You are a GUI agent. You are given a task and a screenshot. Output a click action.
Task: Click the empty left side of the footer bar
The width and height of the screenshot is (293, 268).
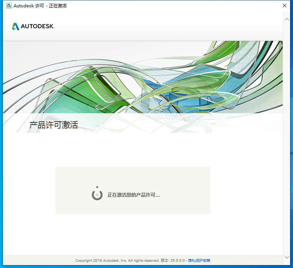(37, 260)
